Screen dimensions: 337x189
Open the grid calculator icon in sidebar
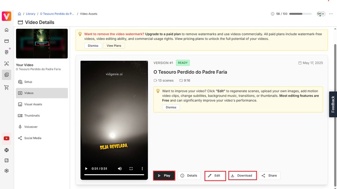click(7, 161)
